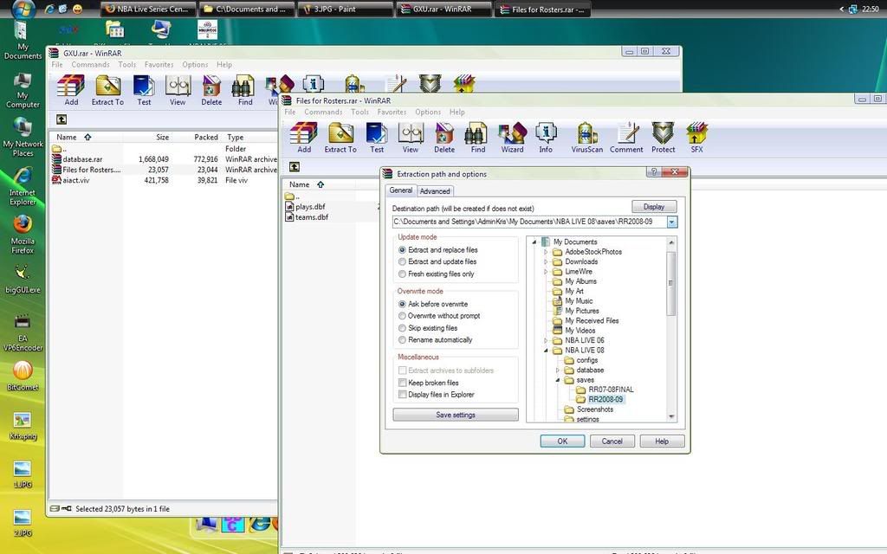Click into Destination path text field
This screenshot has height=554, width=887.
[529, 222]
